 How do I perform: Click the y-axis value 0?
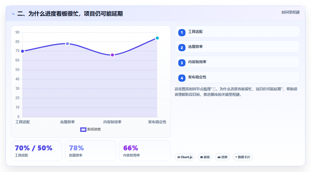point(18,117)
